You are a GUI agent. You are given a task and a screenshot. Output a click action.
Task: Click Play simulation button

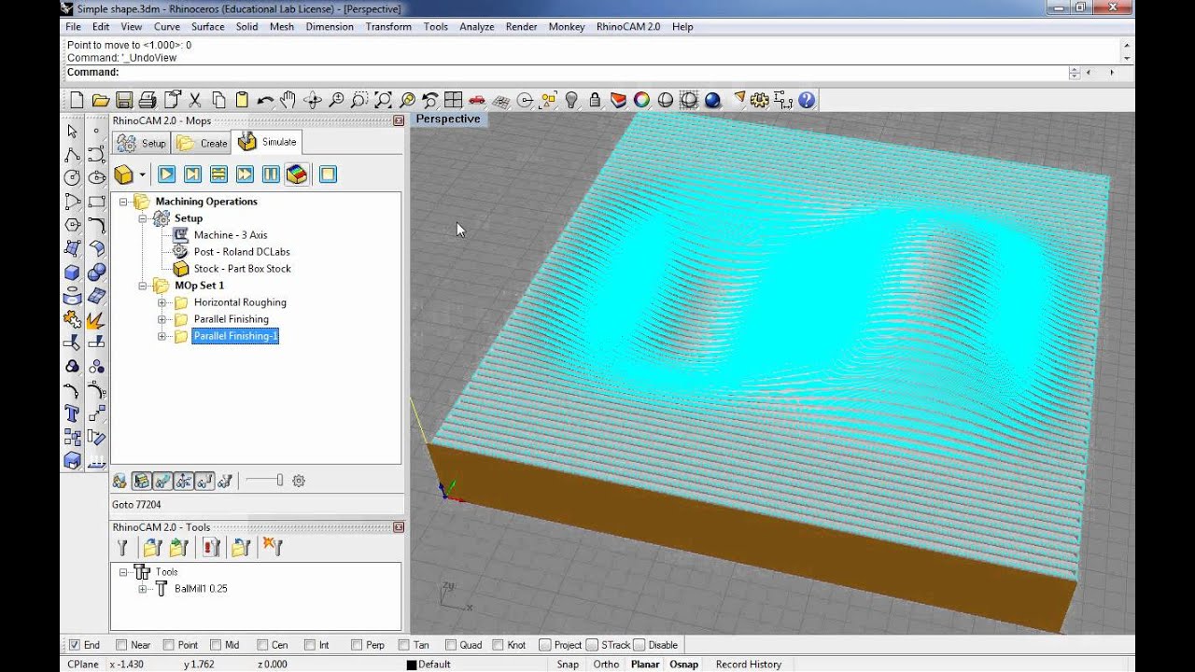[x=166, y=175]
